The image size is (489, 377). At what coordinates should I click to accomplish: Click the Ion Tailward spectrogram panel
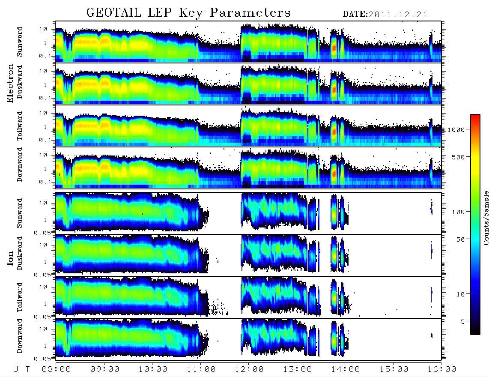click(x=248, y=297)
